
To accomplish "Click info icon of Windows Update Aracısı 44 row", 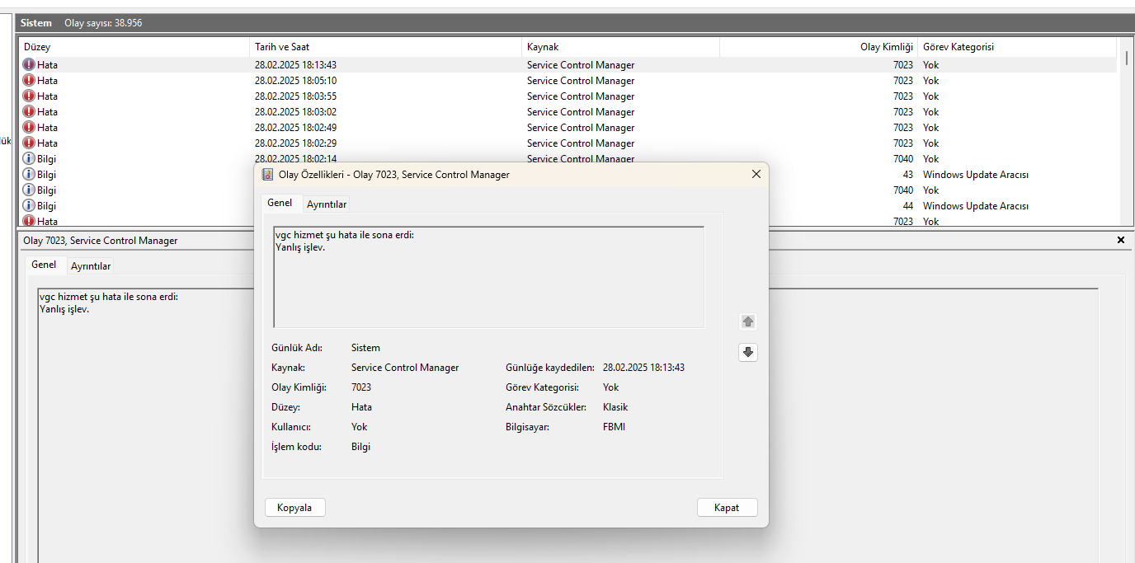I will click(29, 206).
